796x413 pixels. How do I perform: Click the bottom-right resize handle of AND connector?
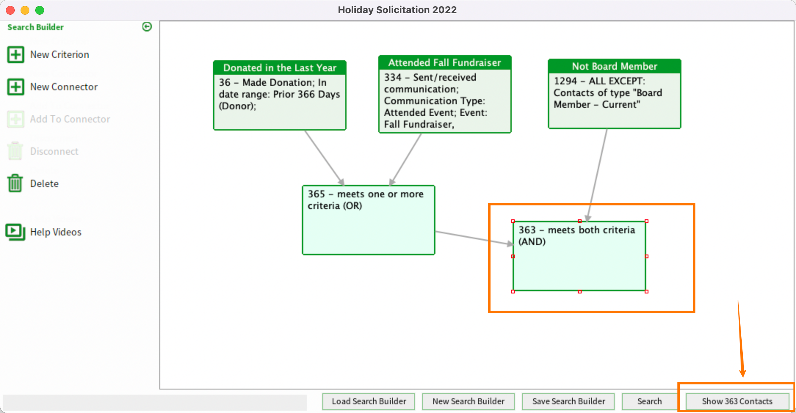point(647,292)
